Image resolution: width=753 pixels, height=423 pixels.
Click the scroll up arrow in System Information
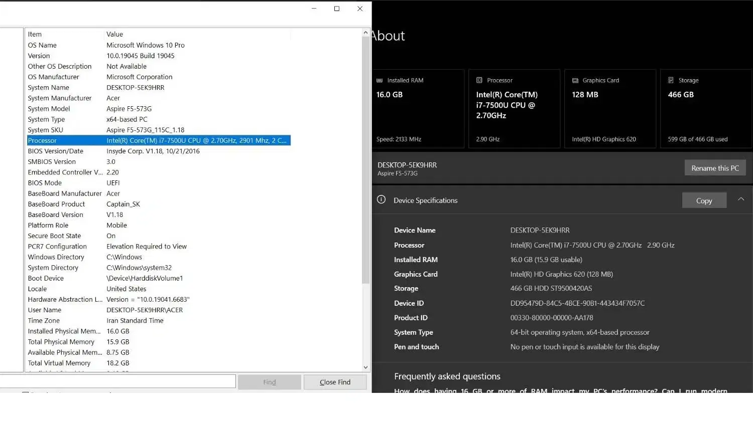pos(365,33)
